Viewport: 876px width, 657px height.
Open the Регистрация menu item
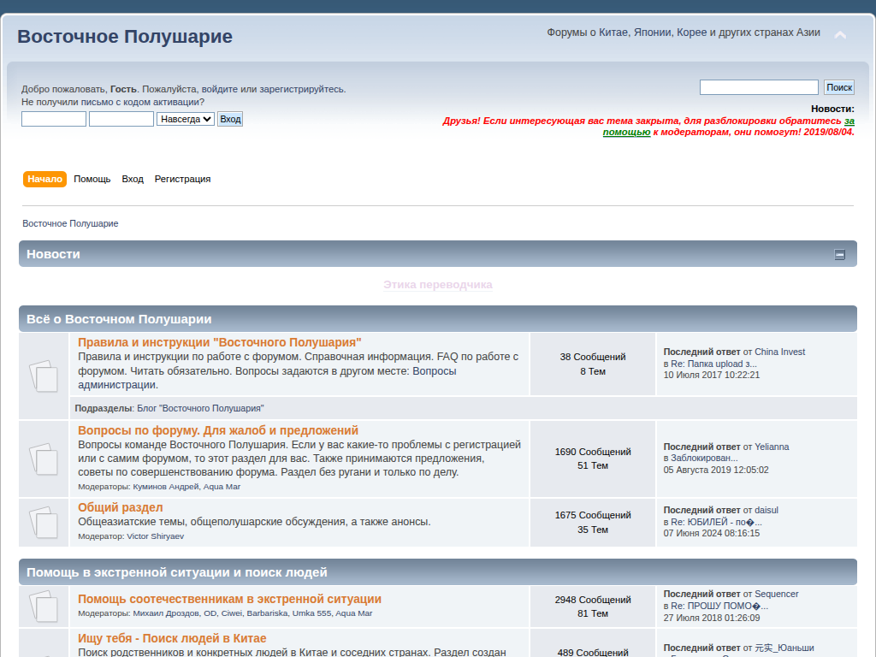point(182,179)
